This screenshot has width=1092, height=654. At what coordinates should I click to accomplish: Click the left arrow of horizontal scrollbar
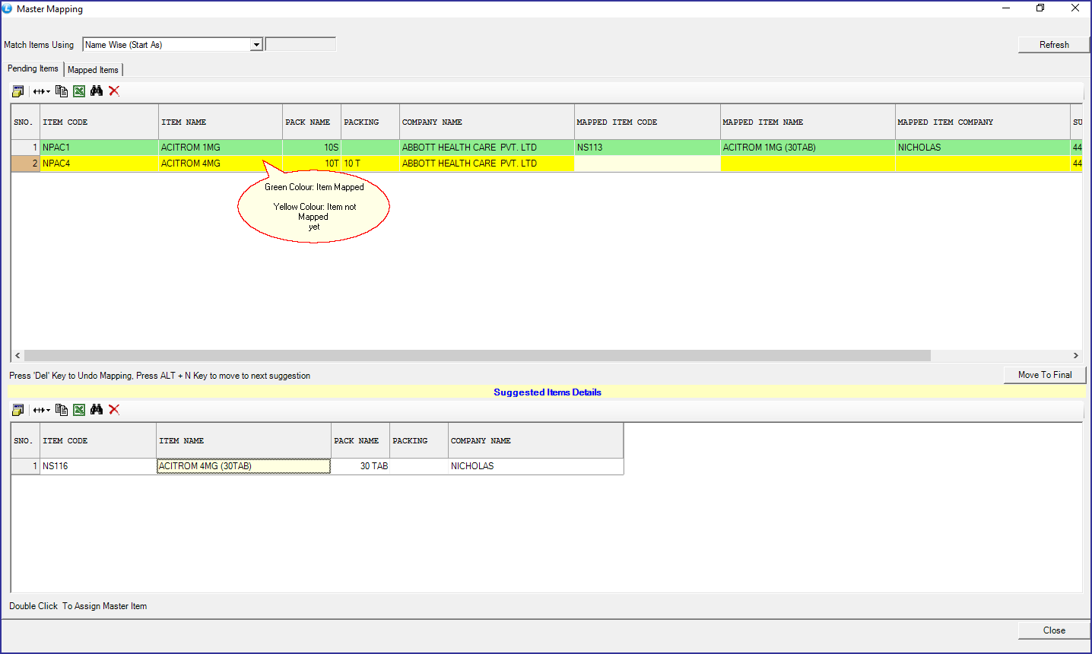(17, 356)
